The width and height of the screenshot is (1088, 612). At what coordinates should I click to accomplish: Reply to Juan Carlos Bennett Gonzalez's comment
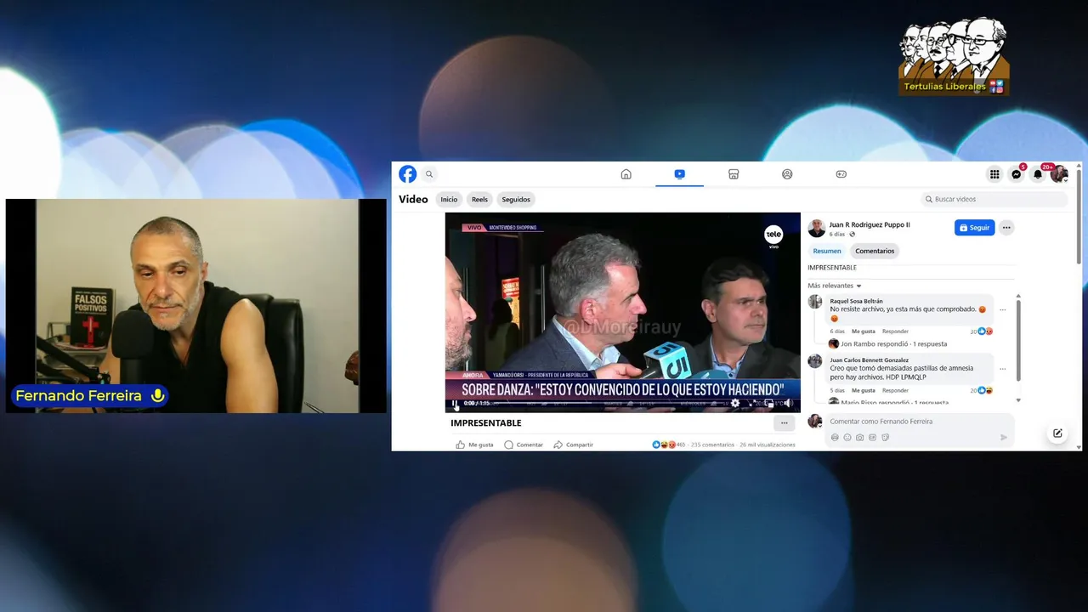pyautogui.click(x=895, y=390)
